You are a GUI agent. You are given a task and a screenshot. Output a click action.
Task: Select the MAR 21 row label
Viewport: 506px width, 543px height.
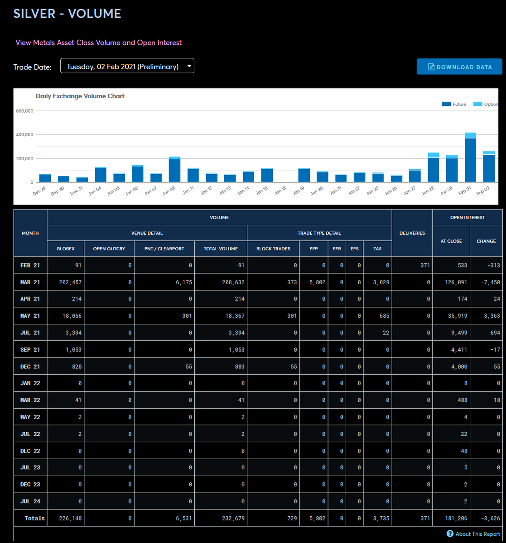tap(30, 282)
